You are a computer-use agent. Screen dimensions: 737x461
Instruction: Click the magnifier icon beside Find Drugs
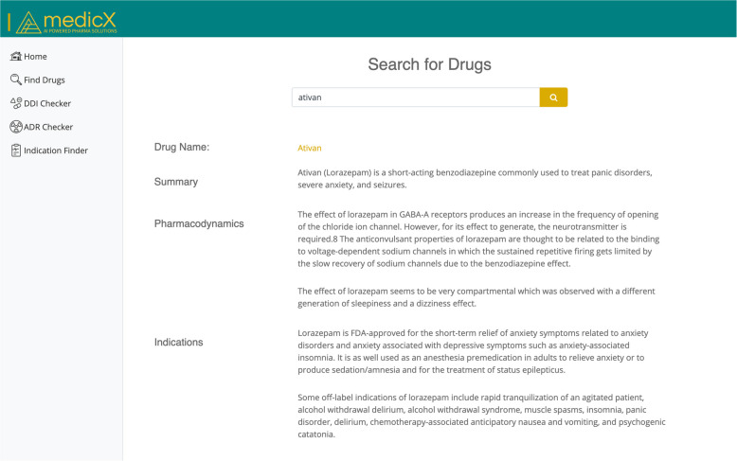tap(15, 80)
